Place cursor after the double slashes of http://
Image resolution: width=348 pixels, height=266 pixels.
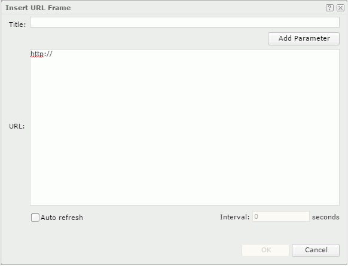point(53,54)
